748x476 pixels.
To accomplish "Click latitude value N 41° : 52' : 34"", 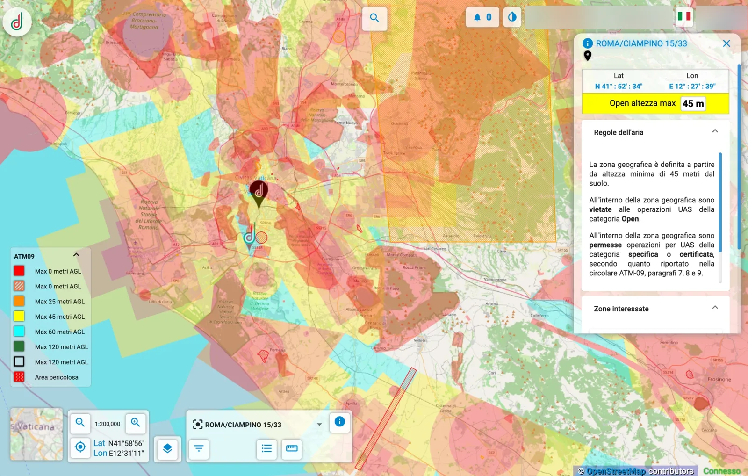I will 619,86.
